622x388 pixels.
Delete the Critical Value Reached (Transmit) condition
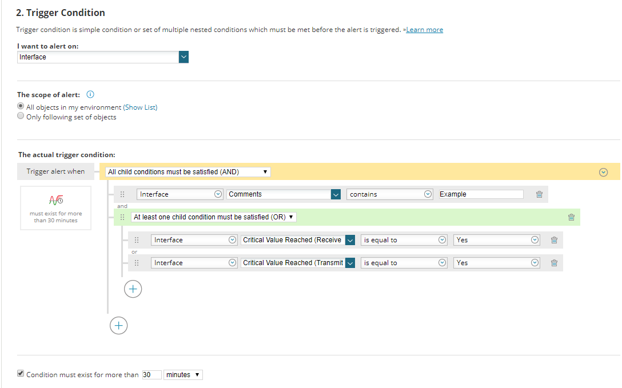coord(554,263)
